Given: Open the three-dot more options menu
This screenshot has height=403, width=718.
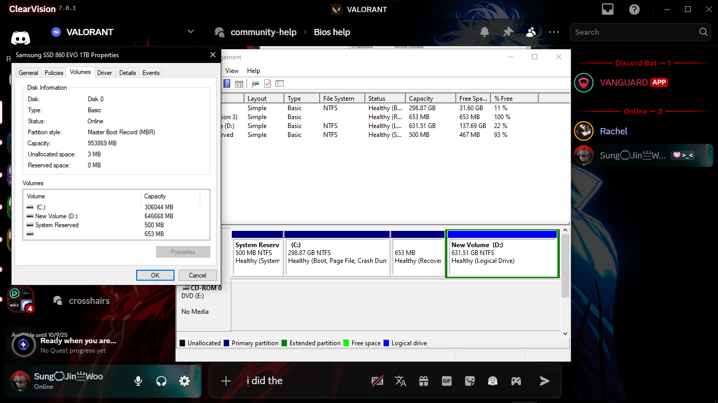Looking at the screenshot, I should tap(554, 32).
